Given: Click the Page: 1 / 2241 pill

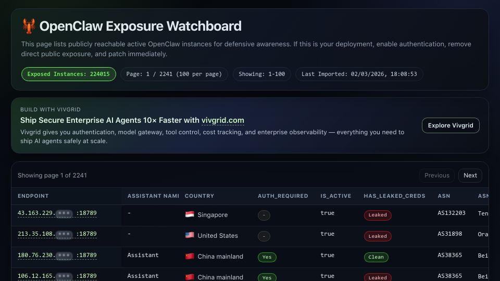Looking at the screenshot, I should (174, 74).
